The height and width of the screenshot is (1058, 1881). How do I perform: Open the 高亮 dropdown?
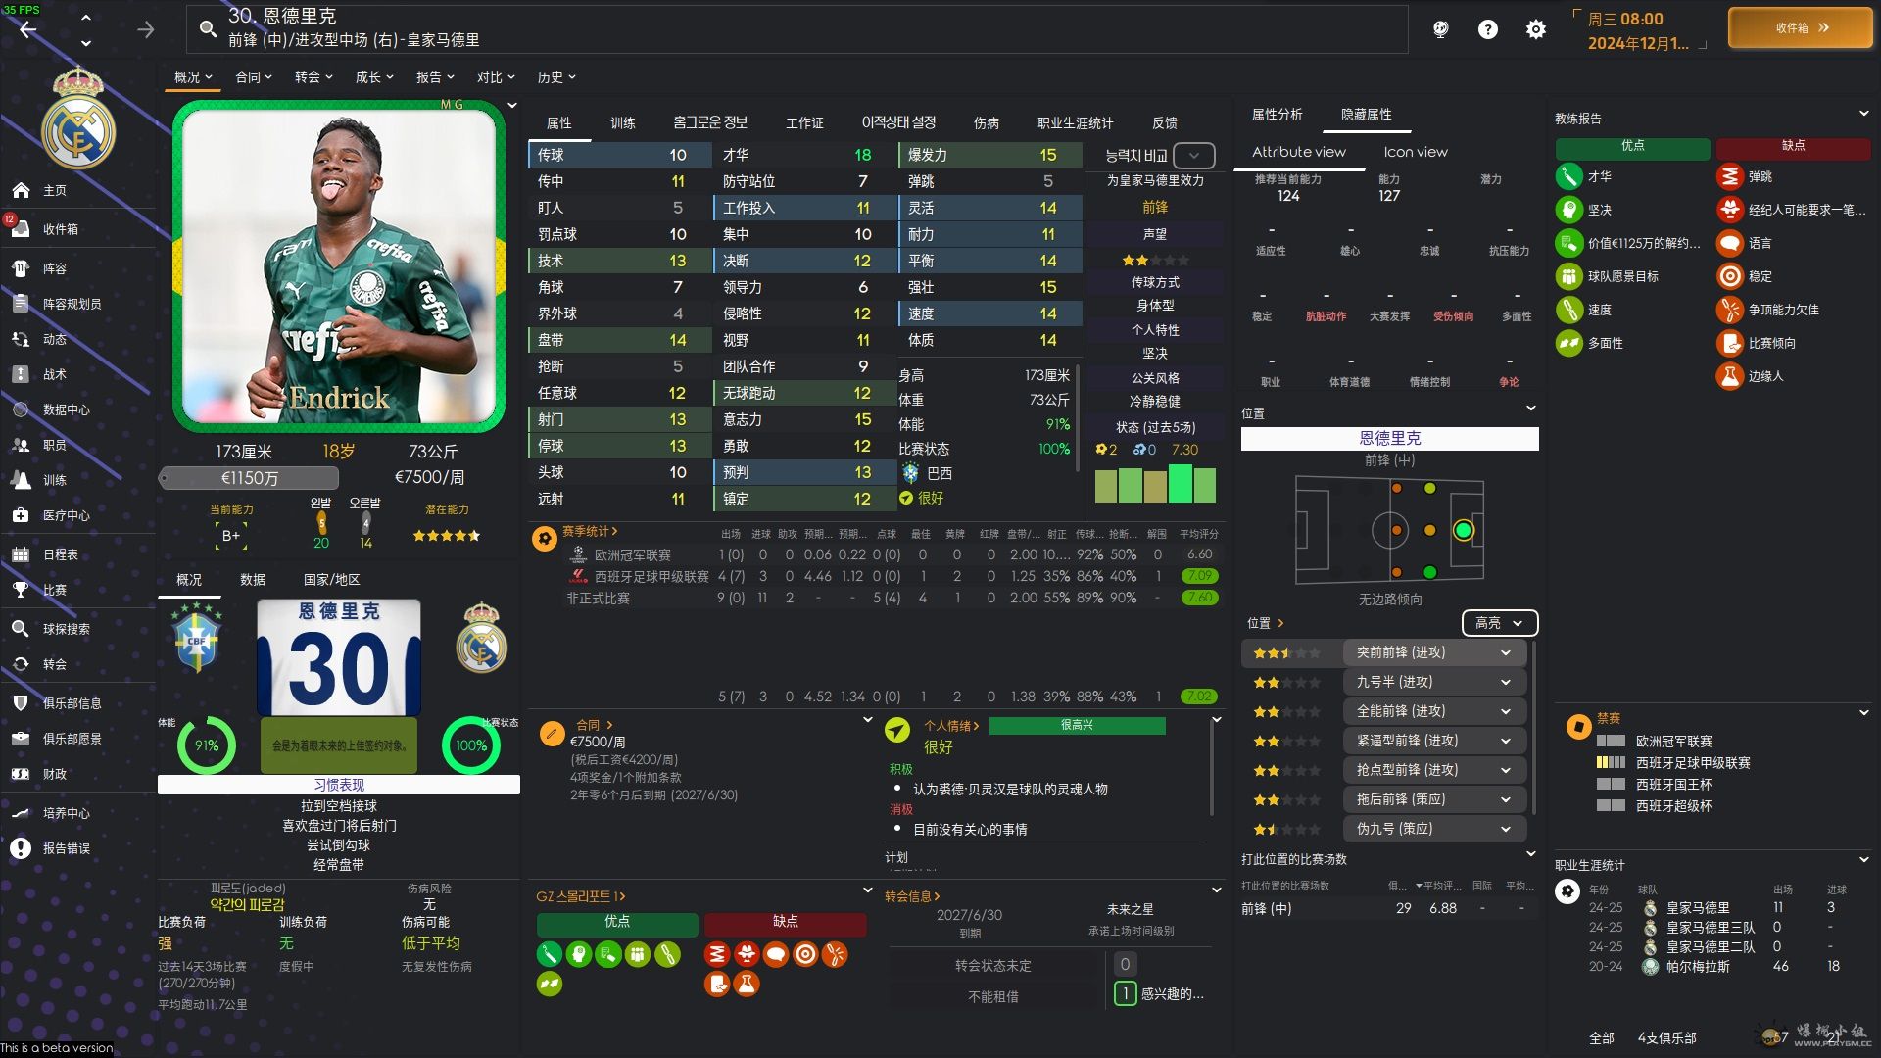point(1498,623)
